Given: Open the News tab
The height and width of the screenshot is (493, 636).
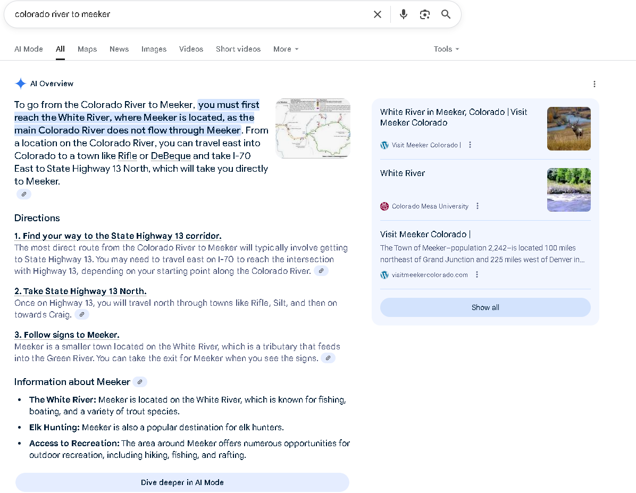Looking at the screenshot, I should (x=119, y=49).
